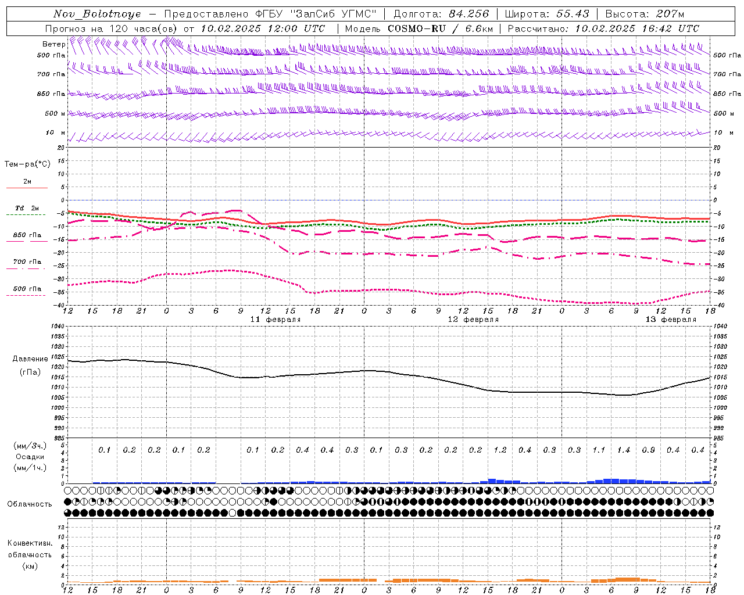Click the 12 февраля date label
Screen dimensions: 744x595
pyautogui.click(x=473, y=320)
